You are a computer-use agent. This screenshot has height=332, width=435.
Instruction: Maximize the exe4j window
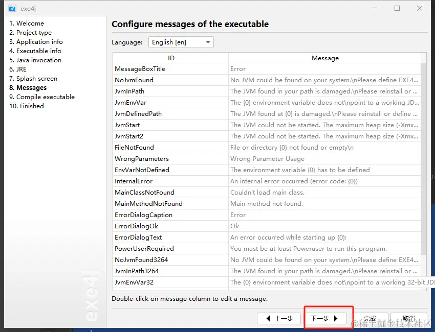coord(397,8)
